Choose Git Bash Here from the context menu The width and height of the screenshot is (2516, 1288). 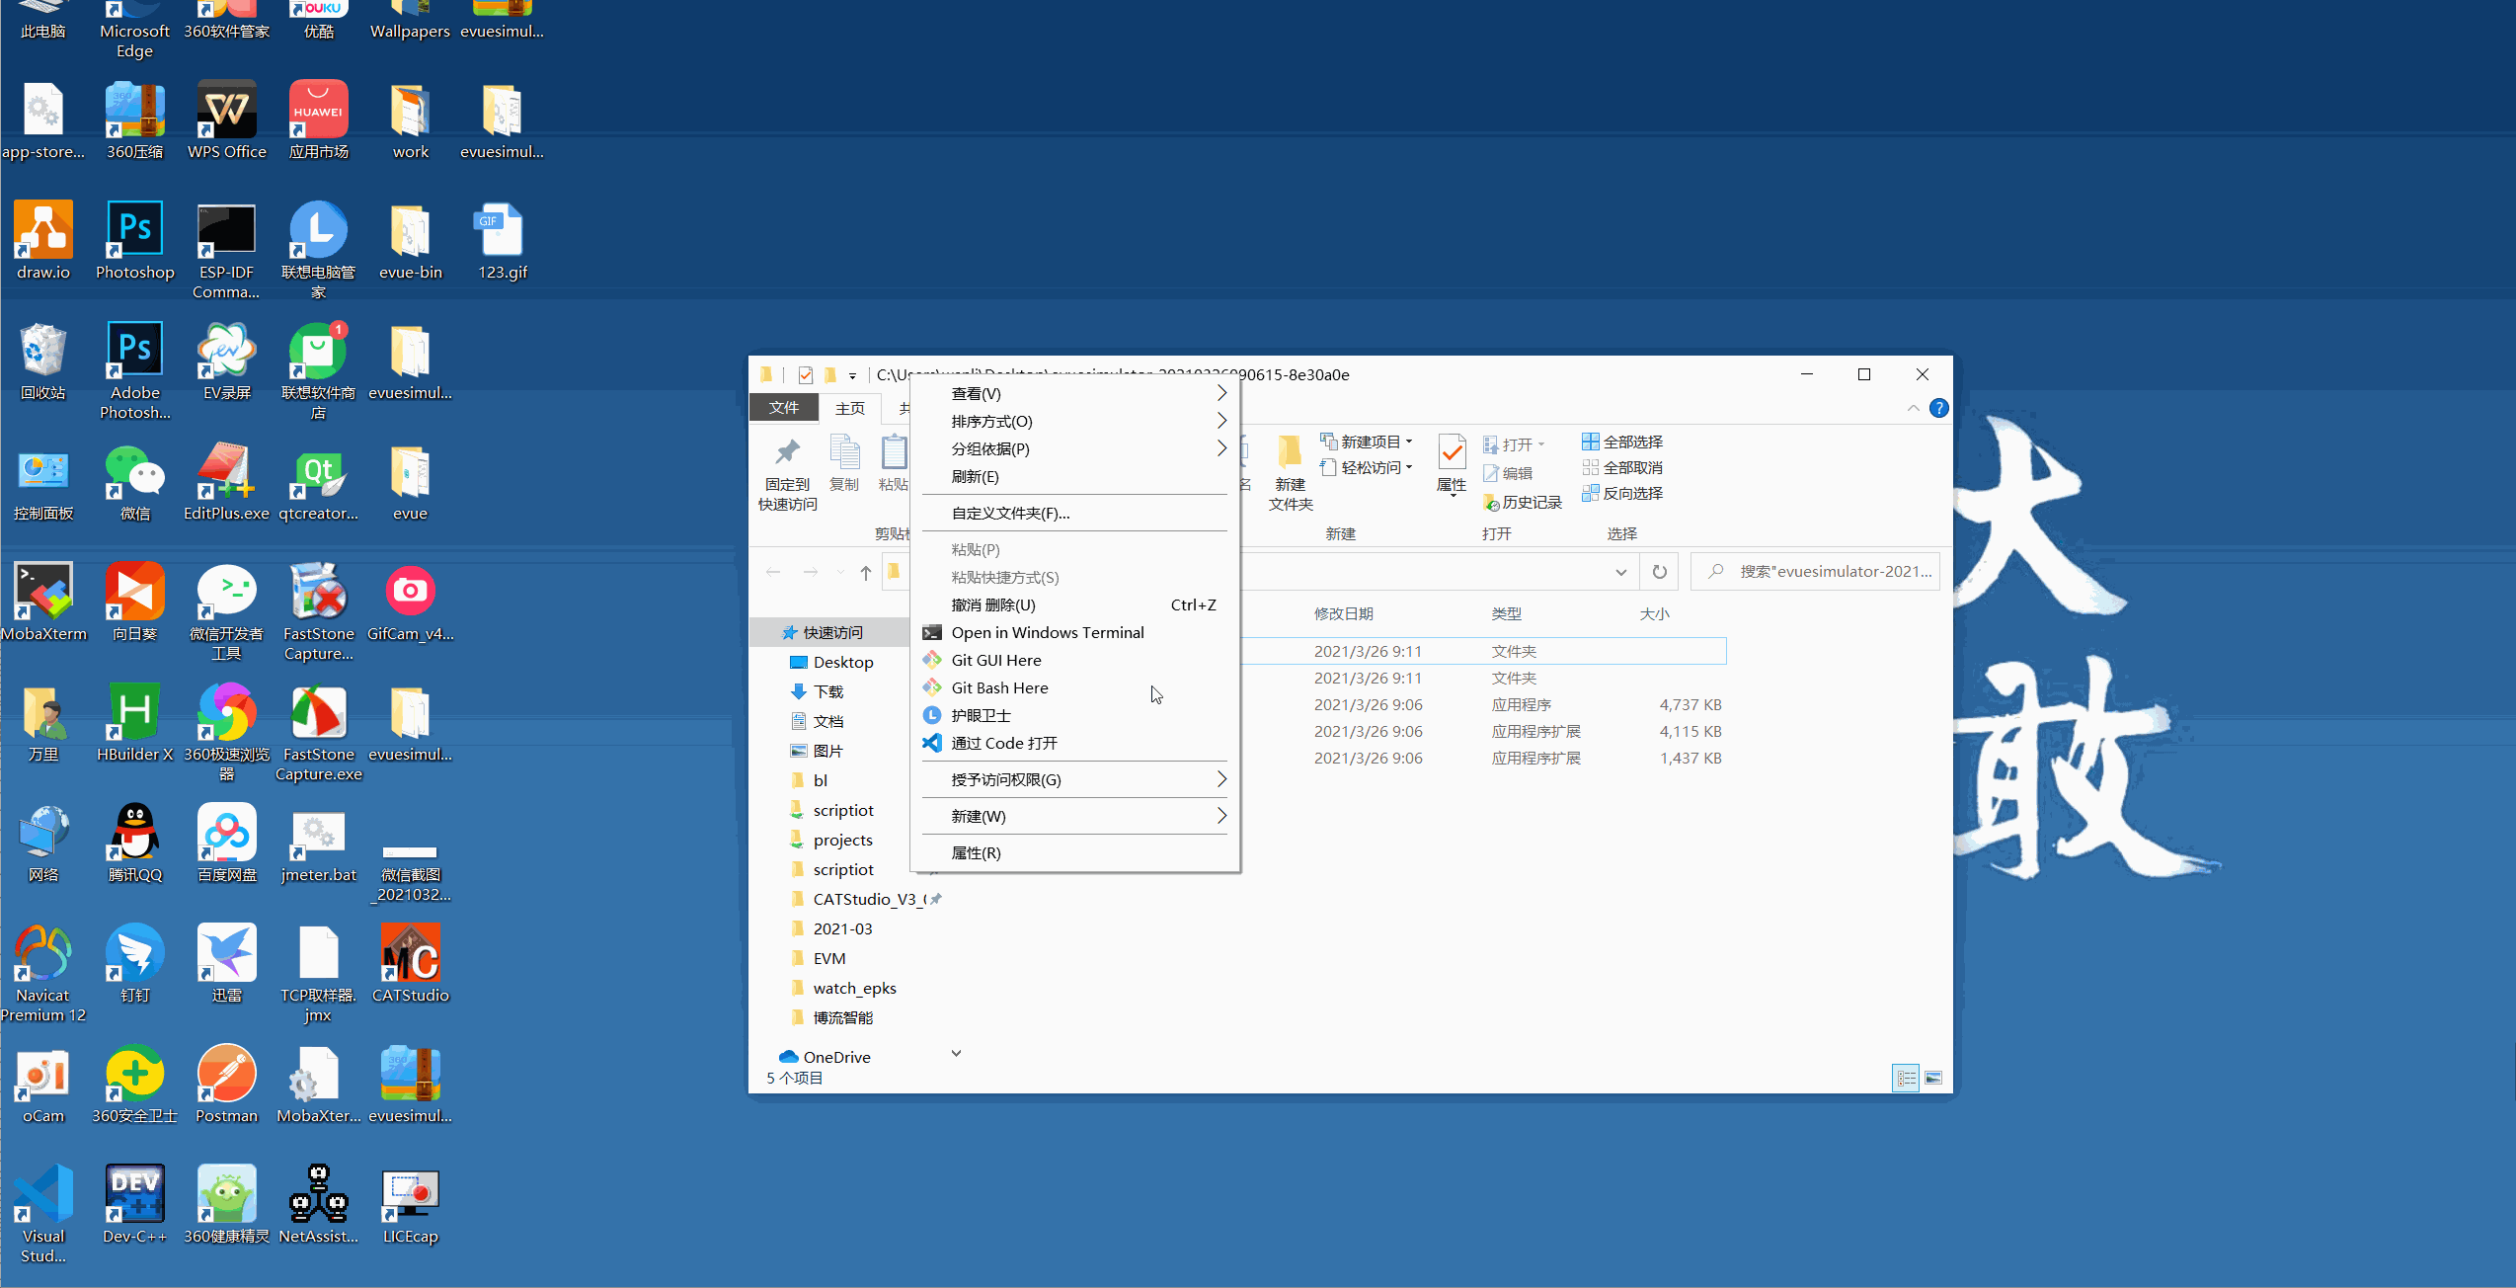click(999, 687)
